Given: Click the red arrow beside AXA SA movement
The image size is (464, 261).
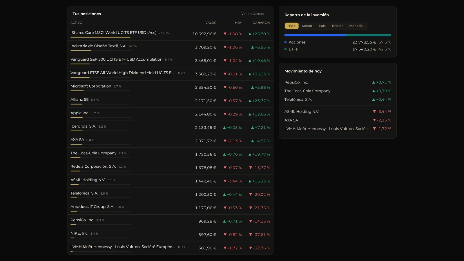Looking at the screenshot, I should (374, 120).
